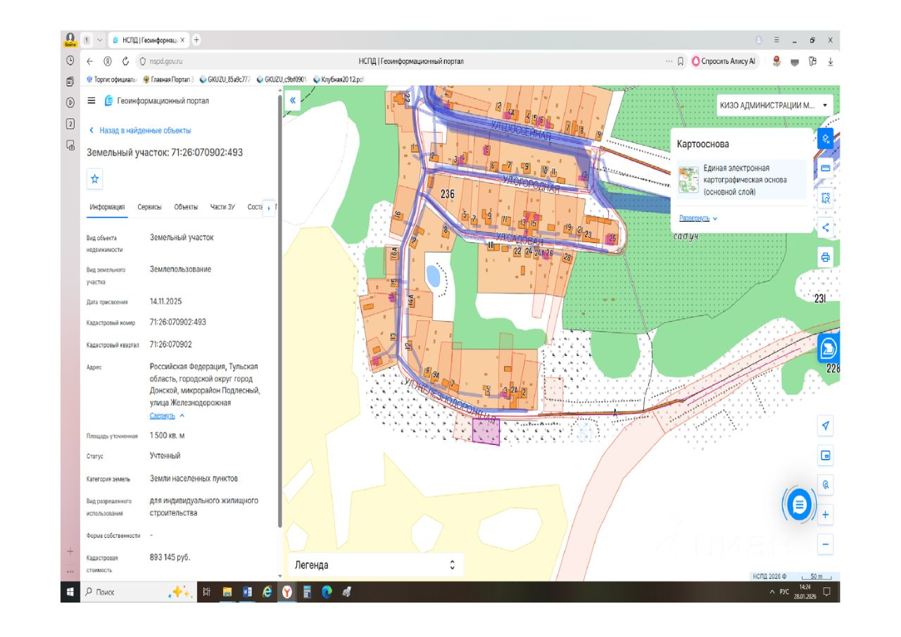The width and height of the screenshot is (901, 637).
Task: Select the Единая электронная картографическая основа layer thumbnail
Action: 688,179
